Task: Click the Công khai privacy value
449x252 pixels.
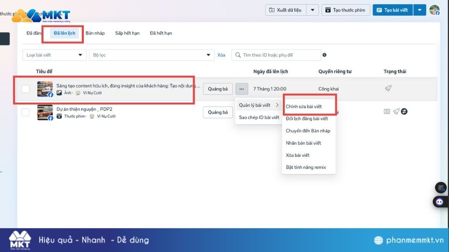Action: tap(328, 89)
